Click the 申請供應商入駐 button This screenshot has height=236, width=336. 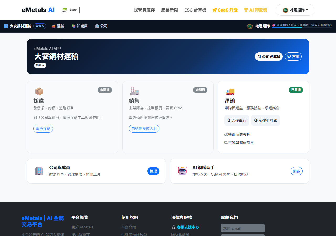pyautogui.click(x=144, y=128)
